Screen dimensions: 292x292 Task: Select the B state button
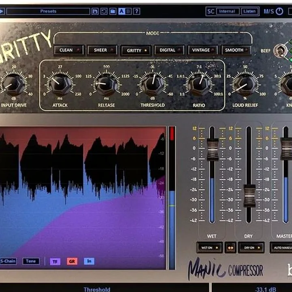pos(128,11)
